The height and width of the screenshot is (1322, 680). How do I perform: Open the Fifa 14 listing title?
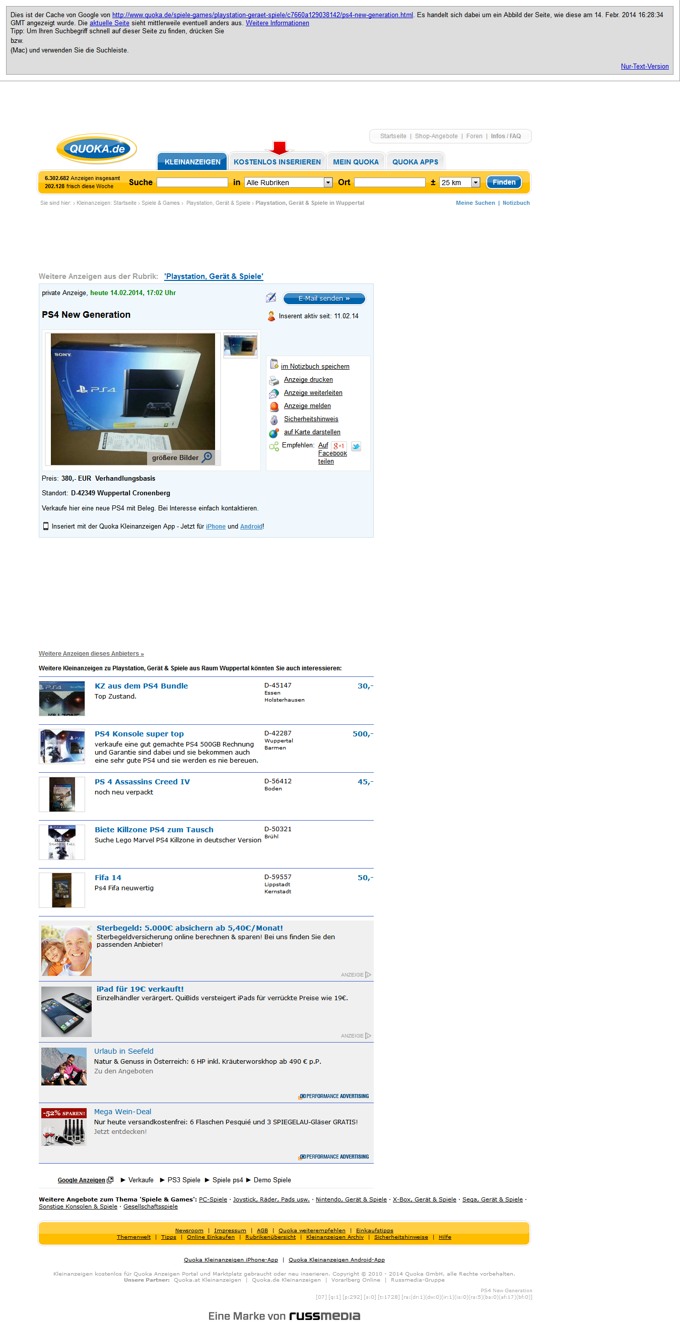[x=108, y=878]
